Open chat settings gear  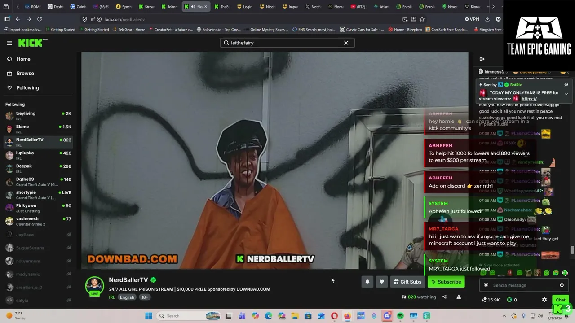[544, 300]
